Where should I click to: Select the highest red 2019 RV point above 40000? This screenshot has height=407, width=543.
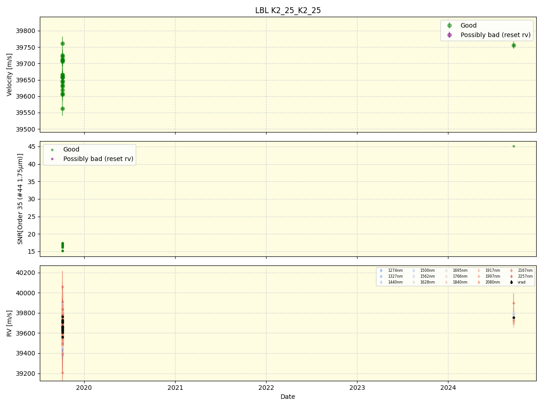coord(62,287)
